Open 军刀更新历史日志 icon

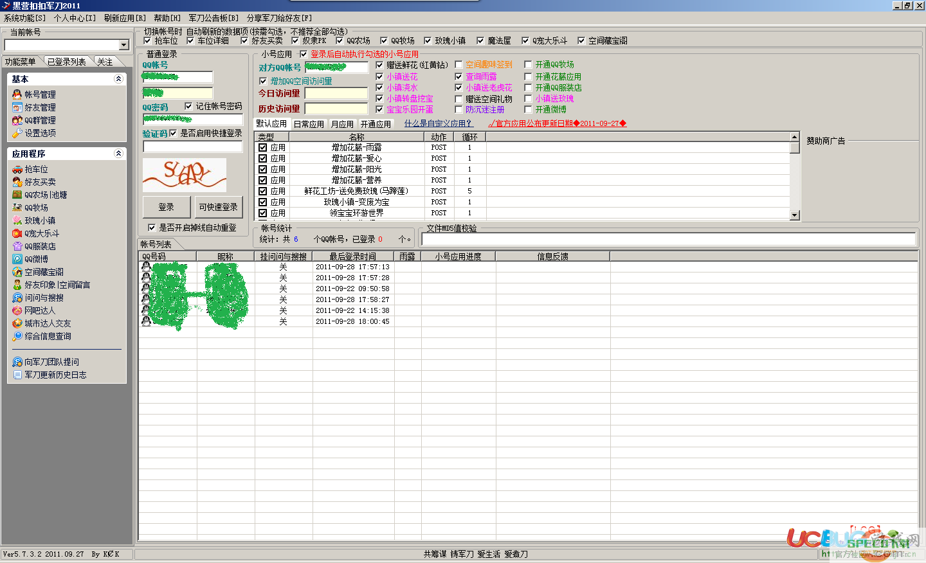tap(17, 375)
